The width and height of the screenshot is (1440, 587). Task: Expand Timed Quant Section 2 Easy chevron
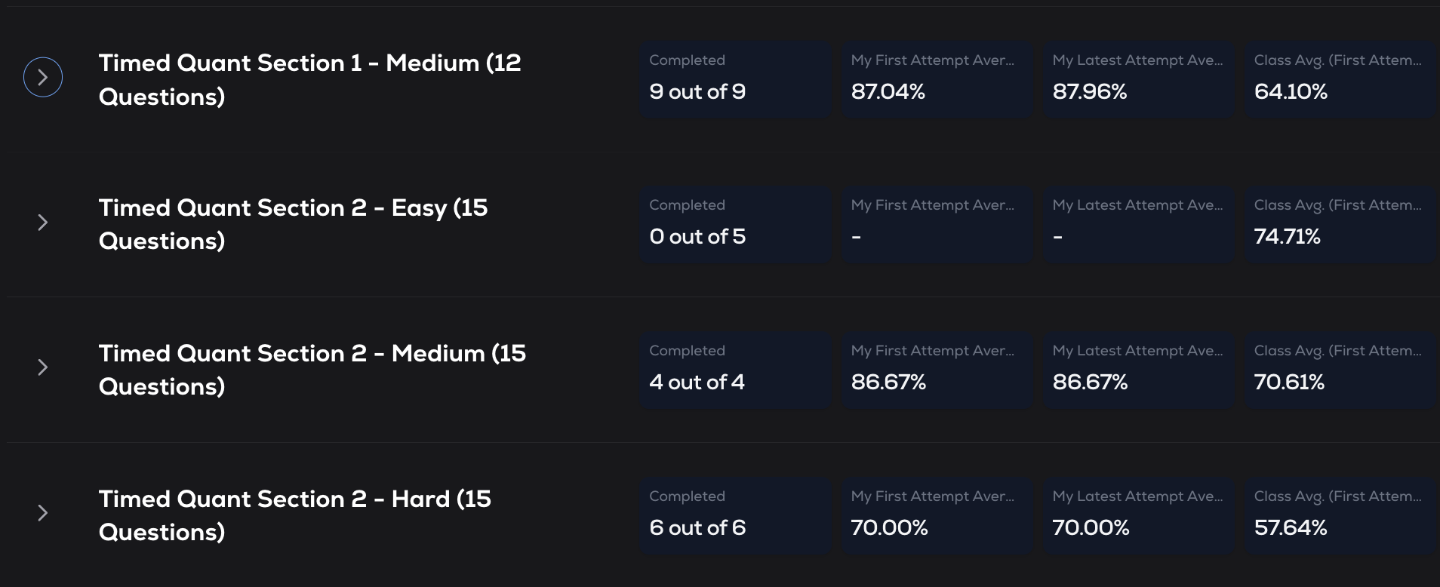(43, 223)
